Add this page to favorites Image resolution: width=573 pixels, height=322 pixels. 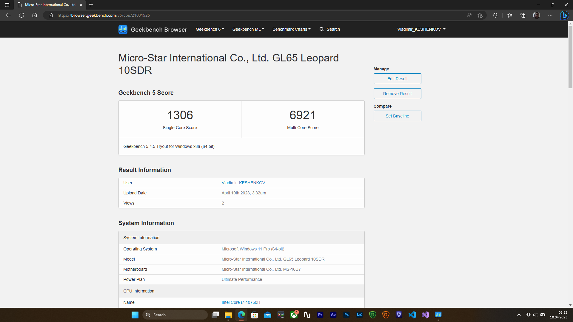click(480, 15)
